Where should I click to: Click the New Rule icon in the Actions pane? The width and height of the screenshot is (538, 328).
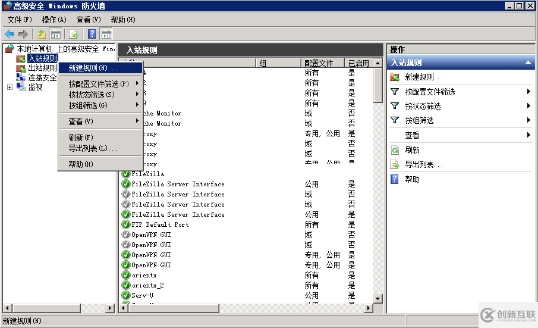coord(395,77)
